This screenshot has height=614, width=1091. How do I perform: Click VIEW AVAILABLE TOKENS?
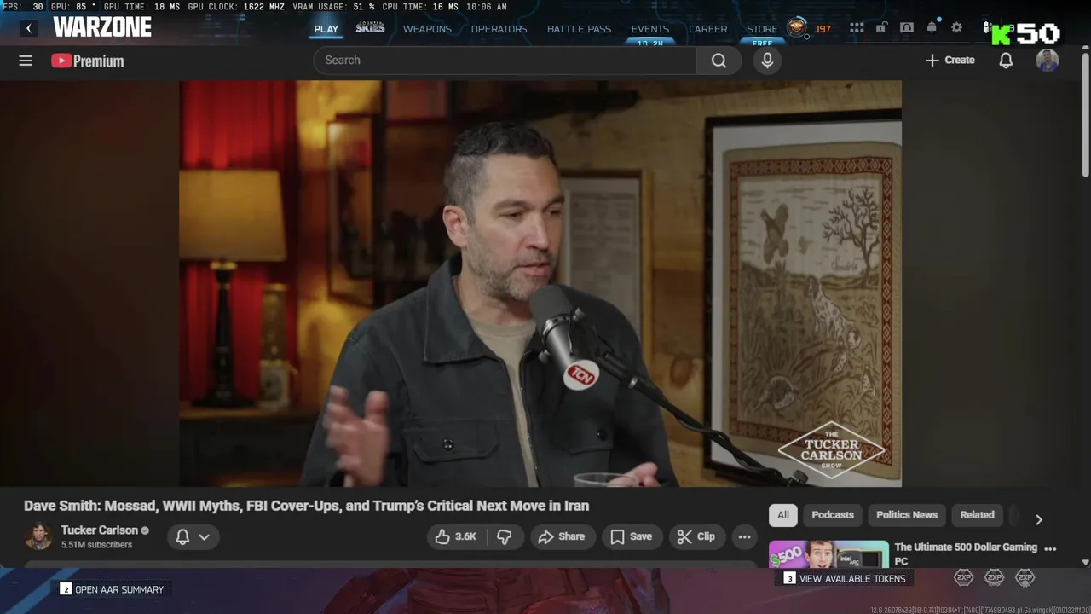845,578
